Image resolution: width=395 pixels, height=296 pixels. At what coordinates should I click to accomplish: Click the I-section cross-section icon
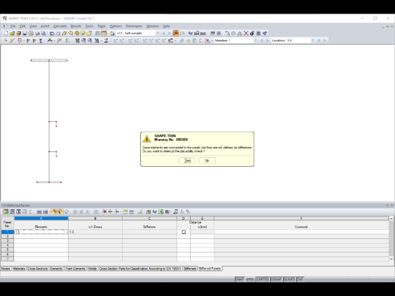41,41
